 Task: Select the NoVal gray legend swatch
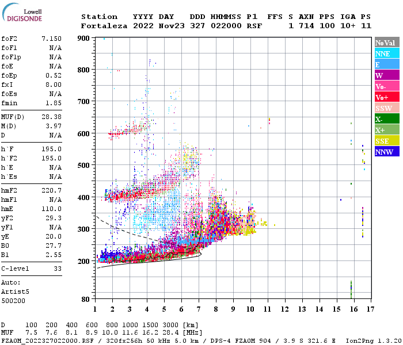pyautogui.click(x=387, y=43)
